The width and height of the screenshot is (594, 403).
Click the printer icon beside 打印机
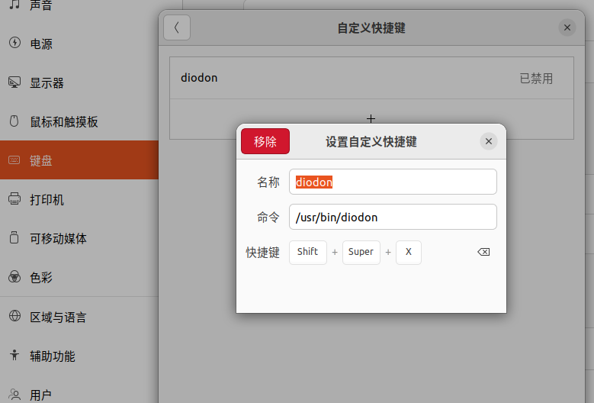point(14,198)
